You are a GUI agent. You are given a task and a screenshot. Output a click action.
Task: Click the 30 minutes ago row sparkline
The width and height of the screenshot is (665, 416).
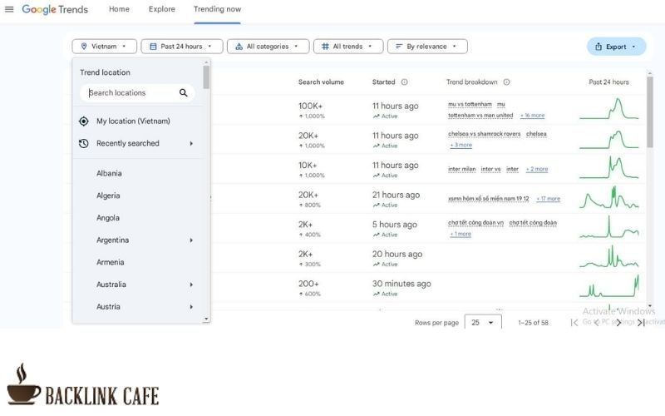609,286
